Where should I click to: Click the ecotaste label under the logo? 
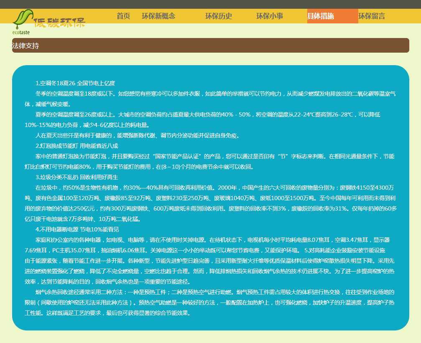click(21, 32)
